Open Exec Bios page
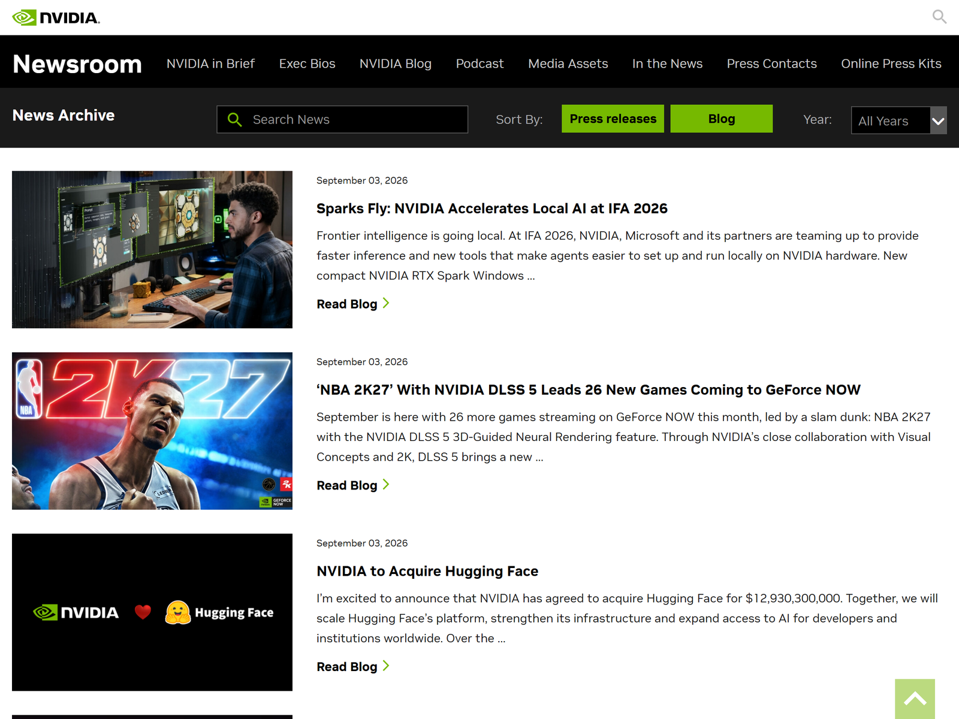959x719 pixels. click(307, 64)
